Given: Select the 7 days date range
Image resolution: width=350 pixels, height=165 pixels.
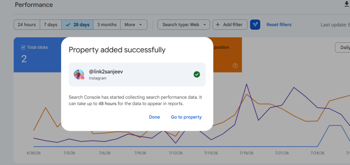Looking at the screenshot, I should point(51,25).
